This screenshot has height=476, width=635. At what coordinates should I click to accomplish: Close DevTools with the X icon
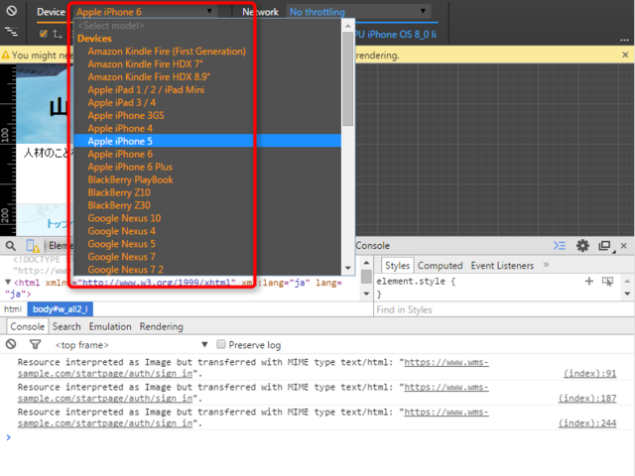(x=624, y=245)
